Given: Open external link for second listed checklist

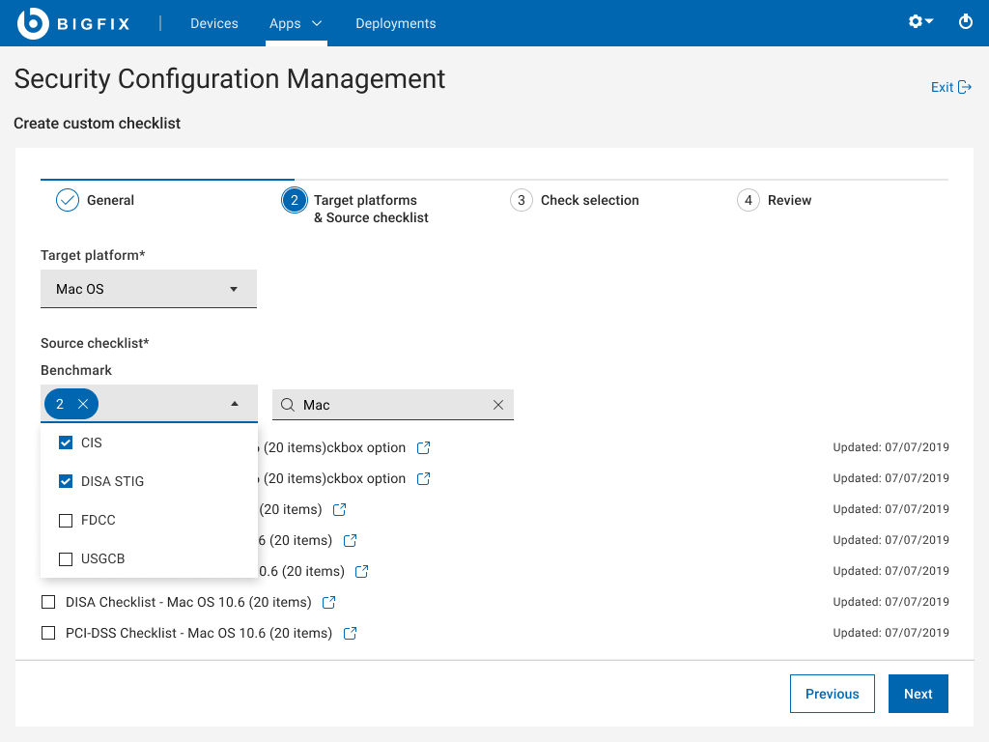Looking at the screenshot, I should pyautogui.click(x=424, y=478).
